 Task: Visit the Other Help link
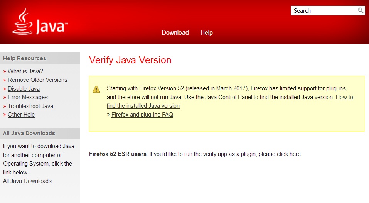pyautogui.click(x=21, y=115)
